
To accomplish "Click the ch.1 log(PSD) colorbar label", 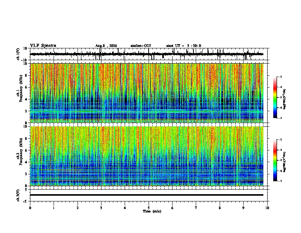I will pos(285,99).
